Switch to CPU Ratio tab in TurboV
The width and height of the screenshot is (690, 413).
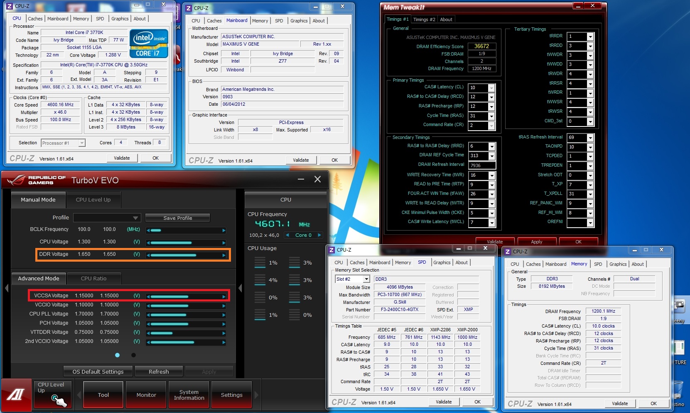click(x=93, y=278)
